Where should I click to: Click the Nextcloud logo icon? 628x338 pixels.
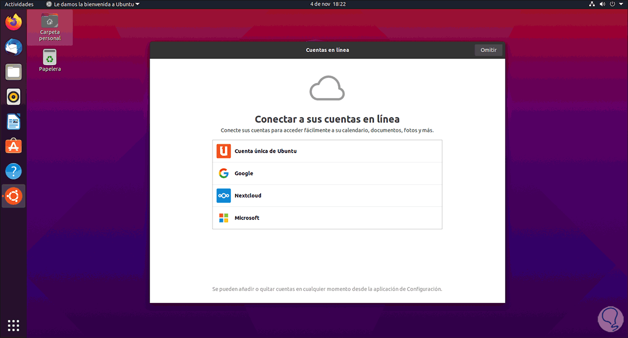pyautogui.click(x=223, y=195)
